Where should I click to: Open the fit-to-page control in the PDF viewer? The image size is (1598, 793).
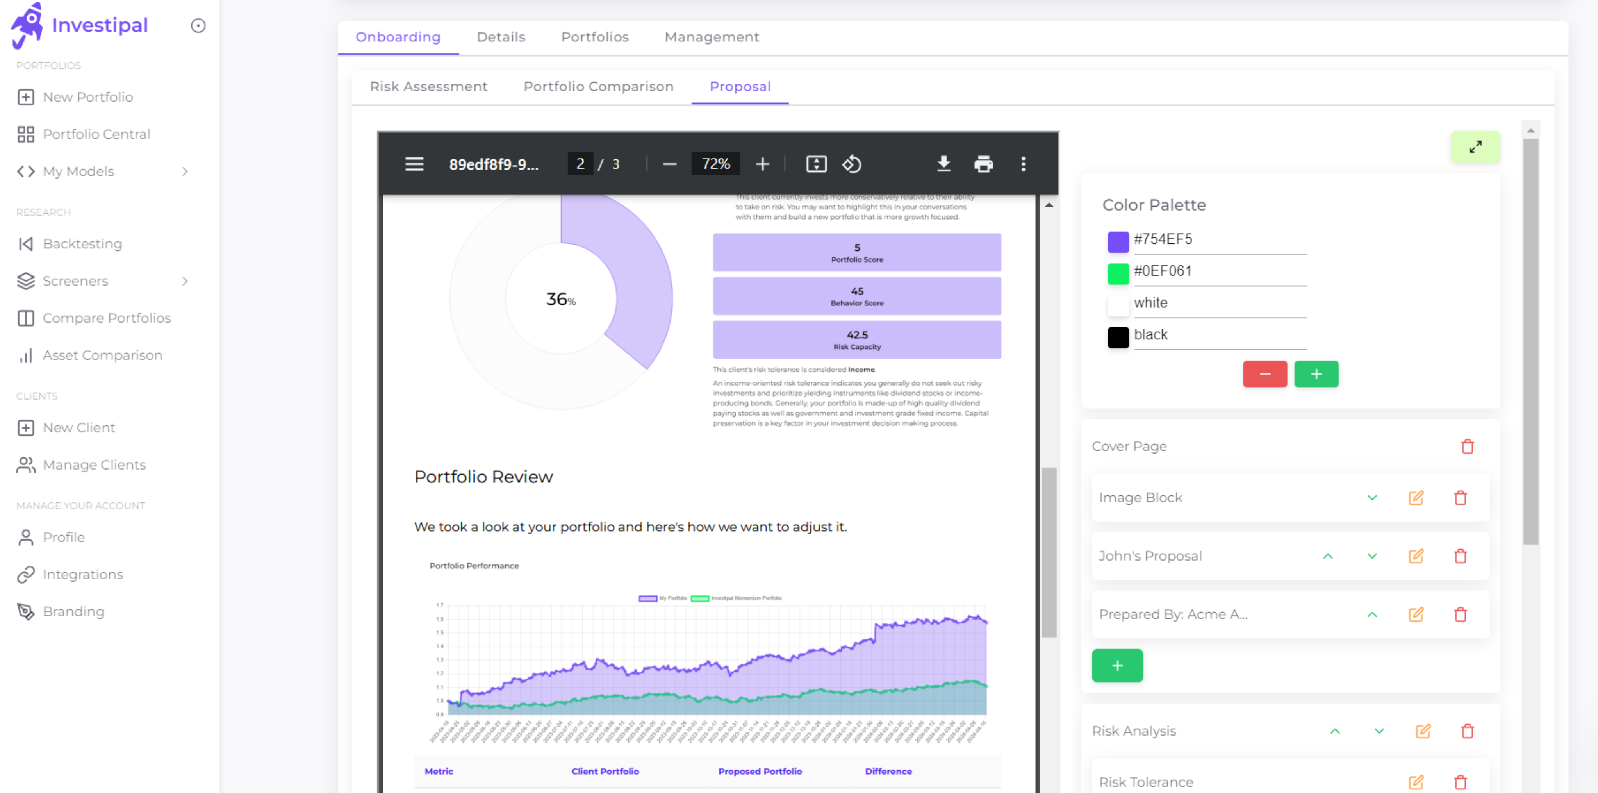pyautogui.click(x=816, y=164)
